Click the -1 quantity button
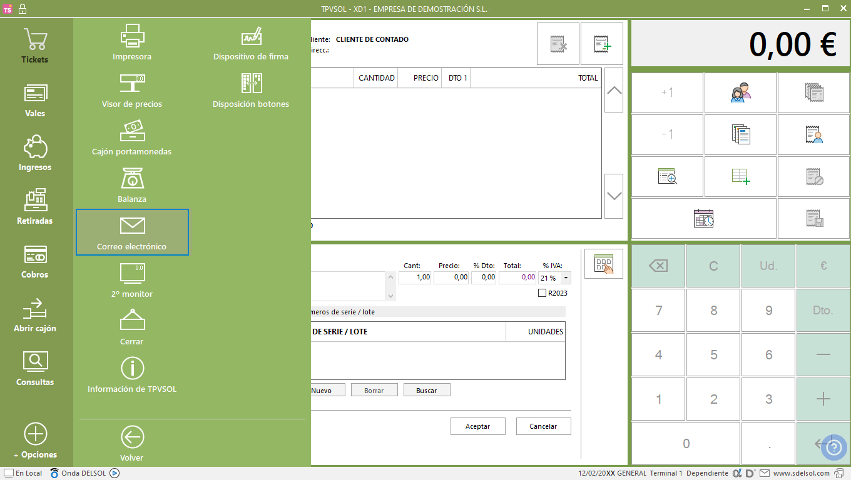Image resolution: width=851 pixels, height=480 pixels. 667,134
